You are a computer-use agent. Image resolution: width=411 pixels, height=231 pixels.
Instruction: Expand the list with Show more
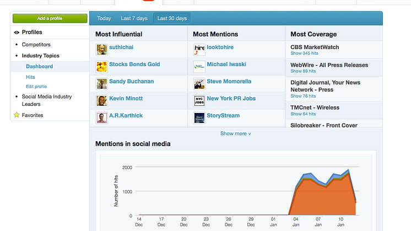click(x=236, y=133)
